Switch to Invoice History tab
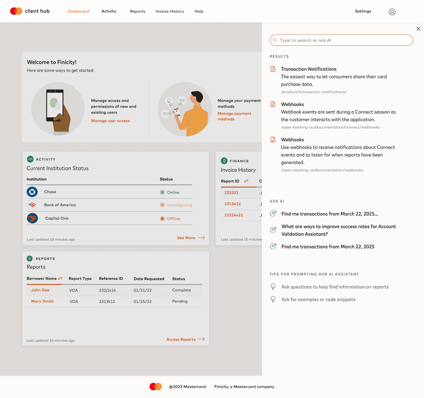Viewport: 424px width, 398px height. click(x=170, y=11)
